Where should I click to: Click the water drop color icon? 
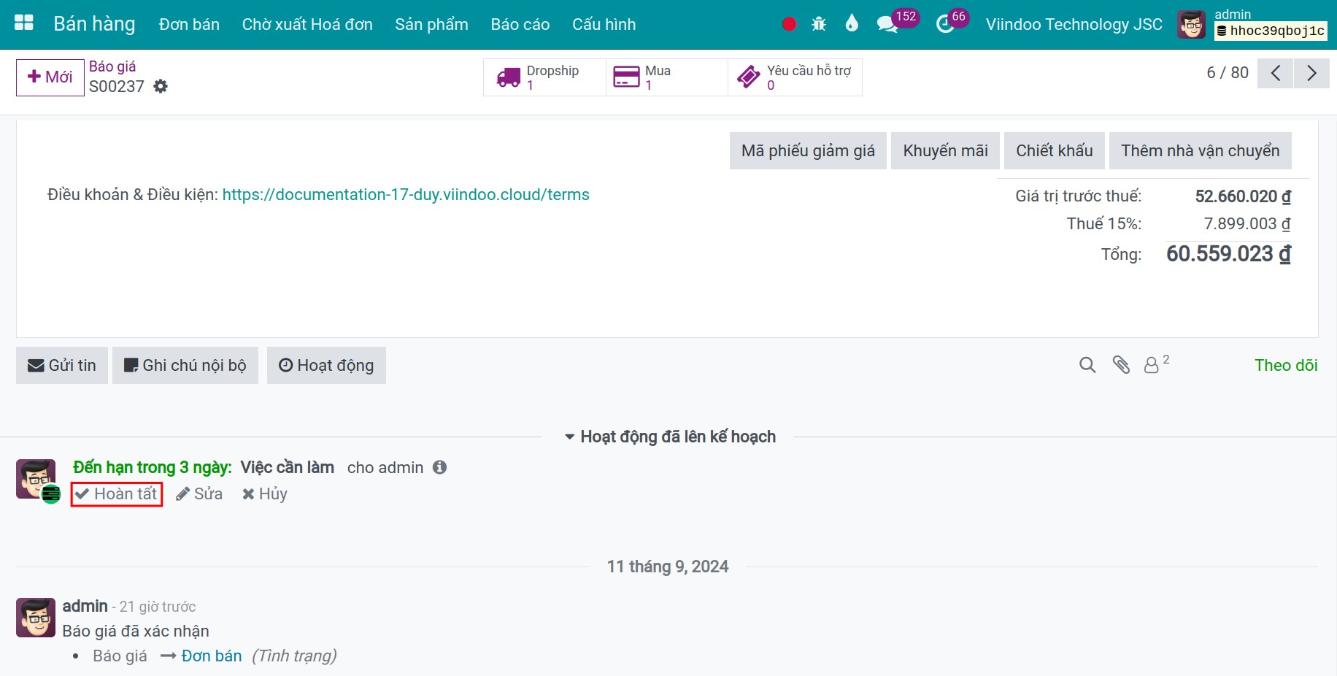click(851, 24)
